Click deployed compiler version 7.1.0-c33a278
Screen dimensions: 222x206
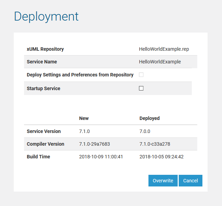[155, 144]
